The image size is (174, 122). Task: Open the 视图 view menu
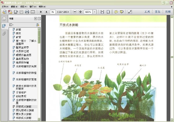[x=24, y=7]
